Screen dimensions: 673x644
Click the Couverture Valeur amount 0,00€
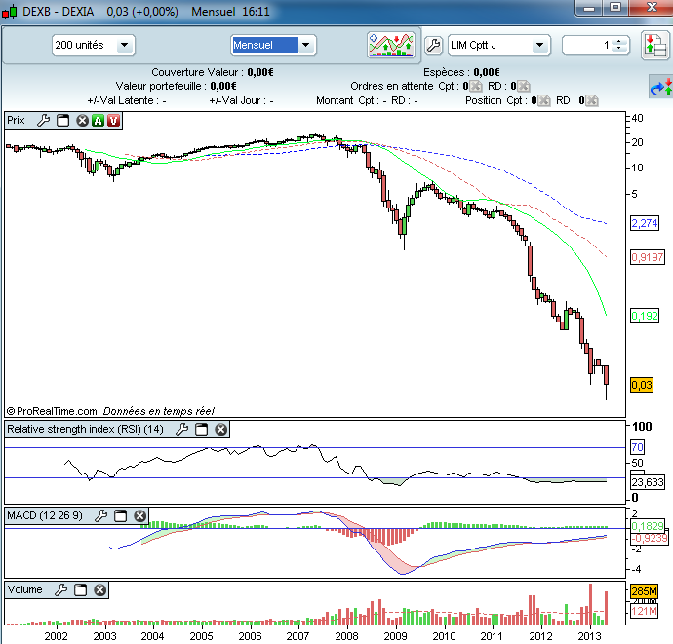260,72
